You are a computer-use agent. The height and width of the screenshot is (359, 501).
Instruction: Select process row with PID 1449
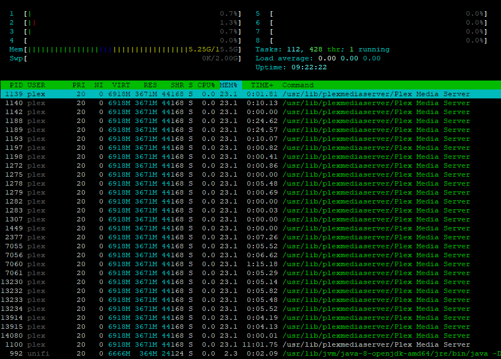point(250,228)
